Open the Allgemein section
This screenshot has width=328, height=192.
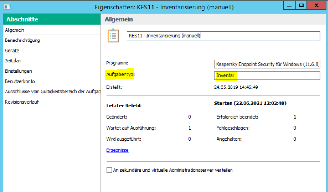12,30
